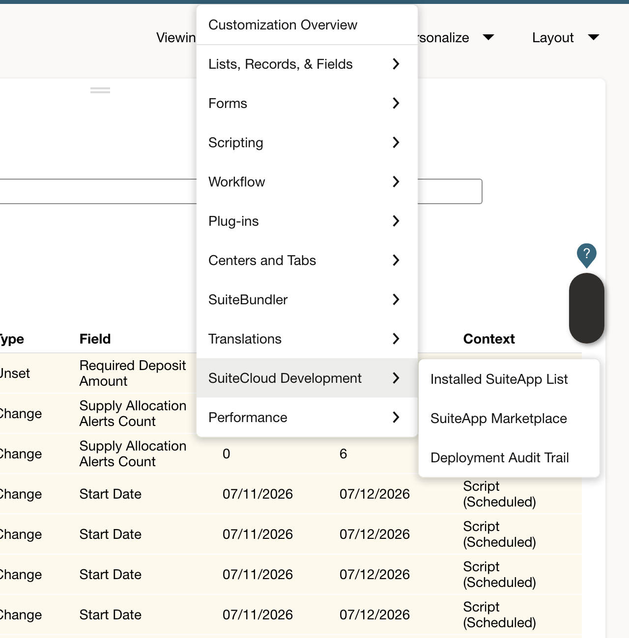Open Centers and Tabs submenu
The width and height of the screenshot is (629, 638).
click(x=307, y=261)
